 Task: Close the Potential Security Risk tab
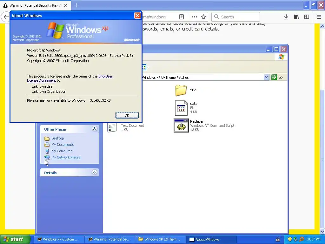(x=66, y=5)
